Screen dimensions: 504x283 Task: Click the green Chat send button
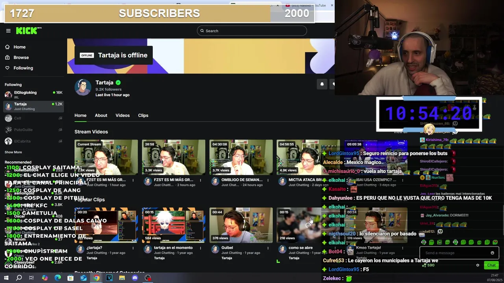[x=491, y=265]
